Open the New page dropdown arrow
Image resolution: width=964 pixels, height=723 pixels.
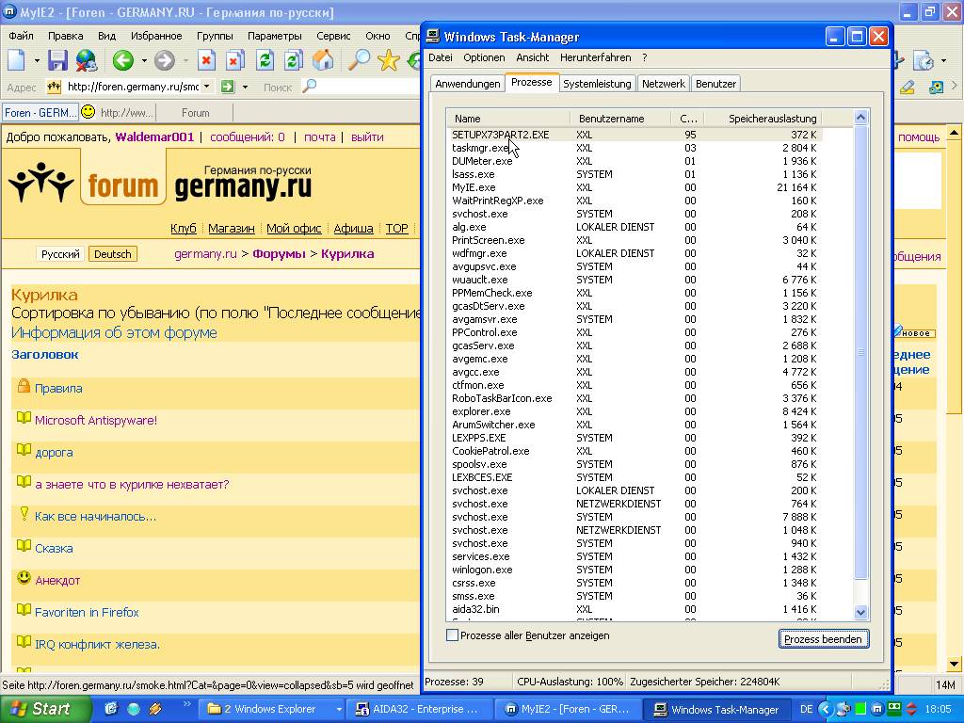37,61
